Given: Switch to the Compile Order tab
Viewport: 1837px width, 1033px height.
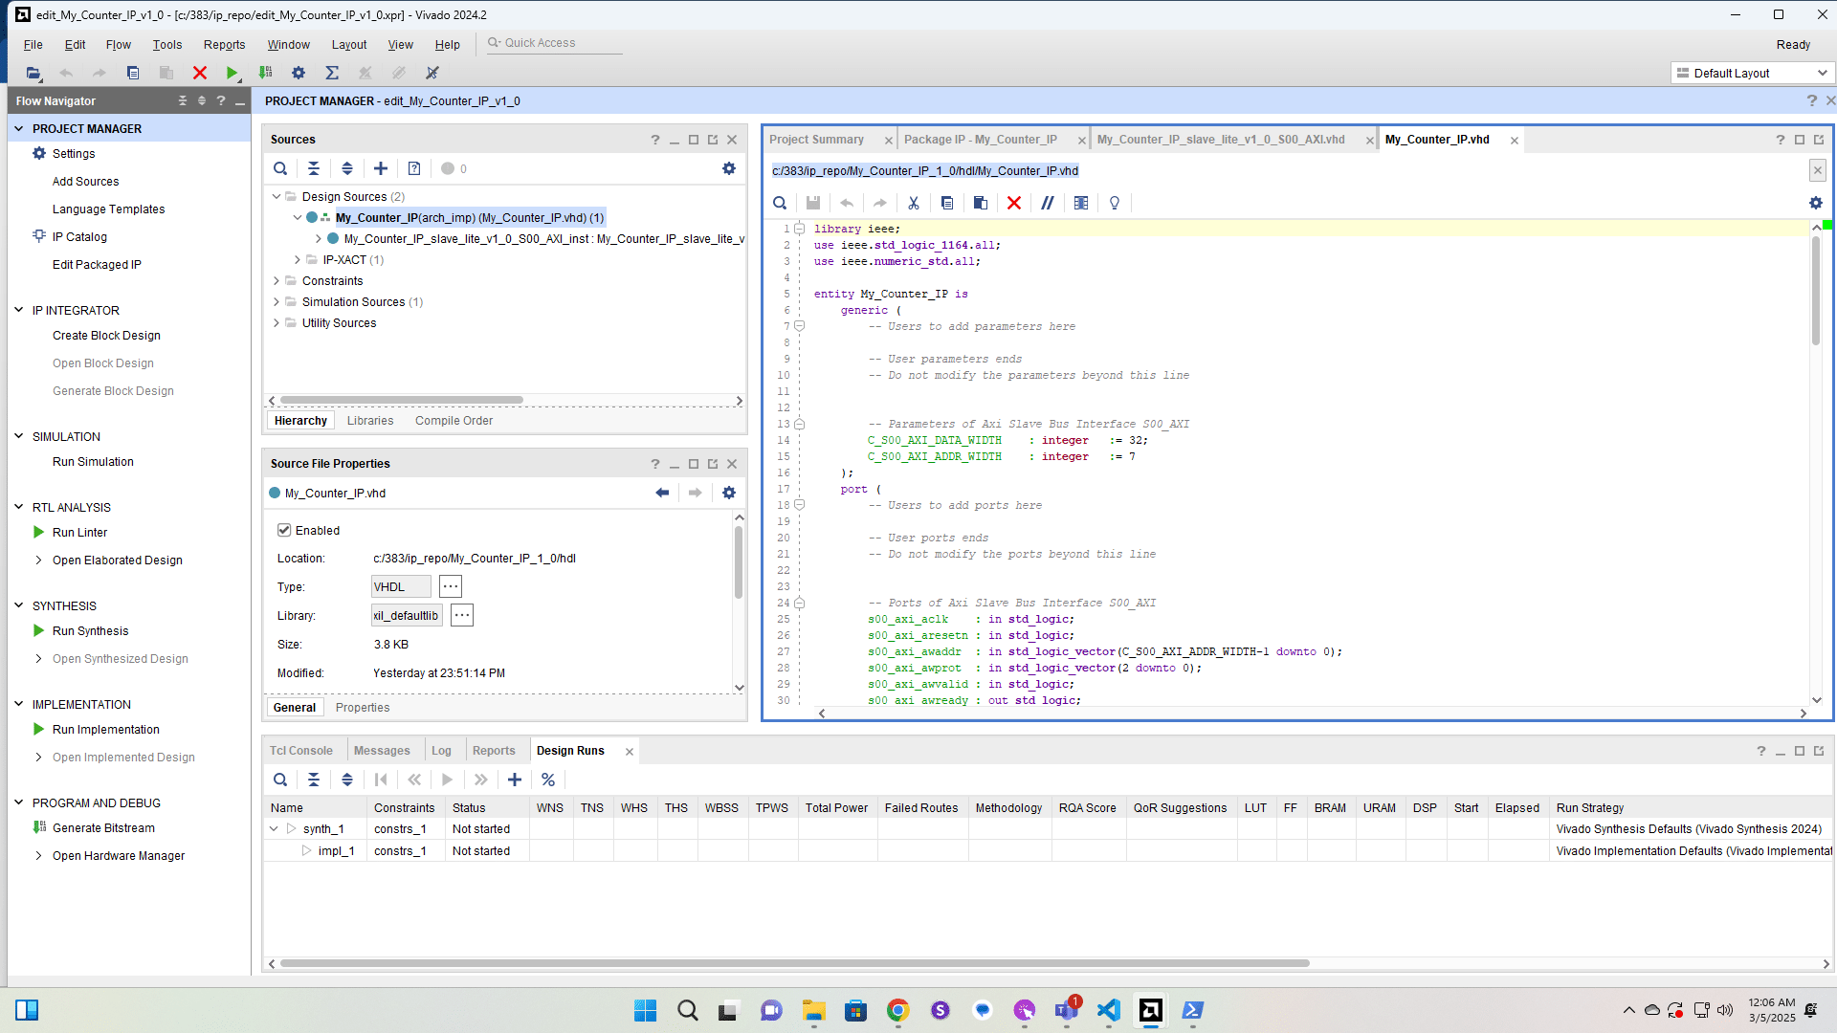Looking at the screenshot, I should click(454, 421).
